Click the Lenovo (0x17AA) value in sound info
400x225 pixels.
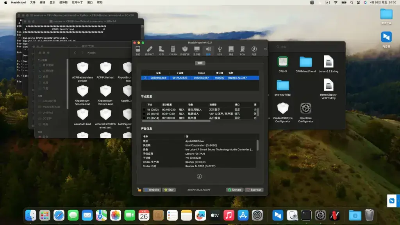tap(195, 154)
